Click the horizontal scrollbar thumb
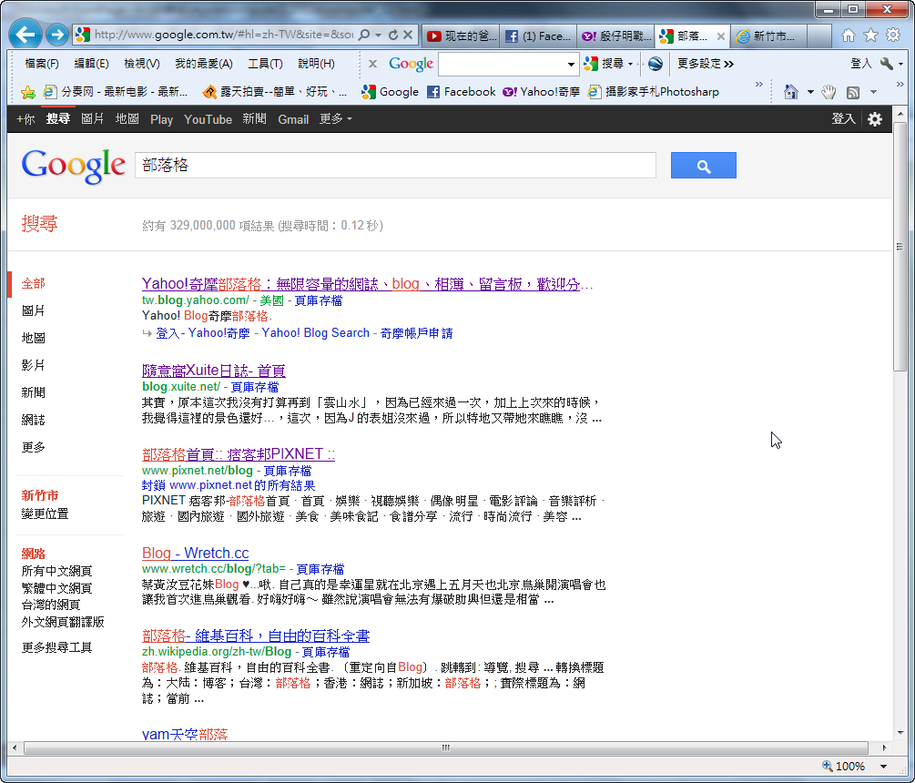 click(446, 747)
